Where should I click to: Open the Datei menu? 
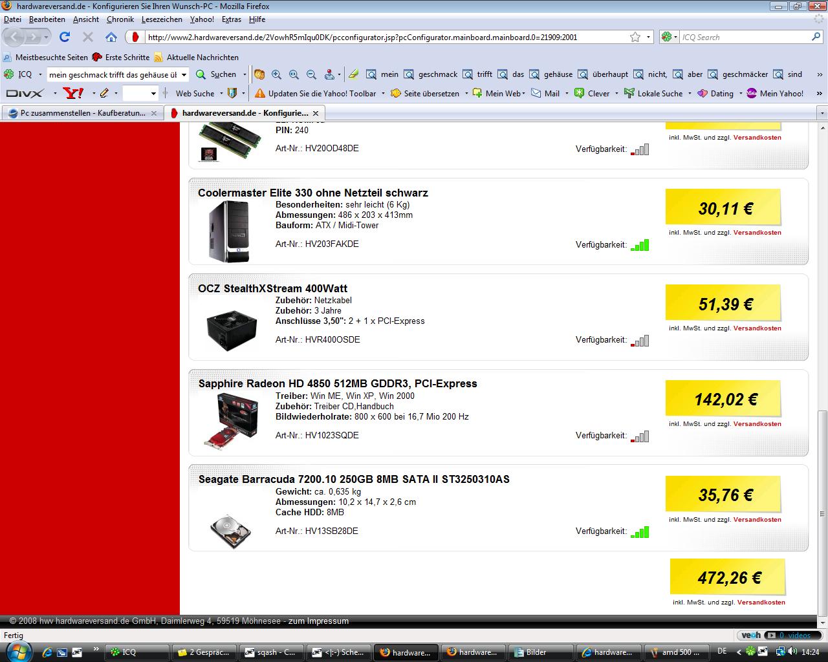coord(12,19)
